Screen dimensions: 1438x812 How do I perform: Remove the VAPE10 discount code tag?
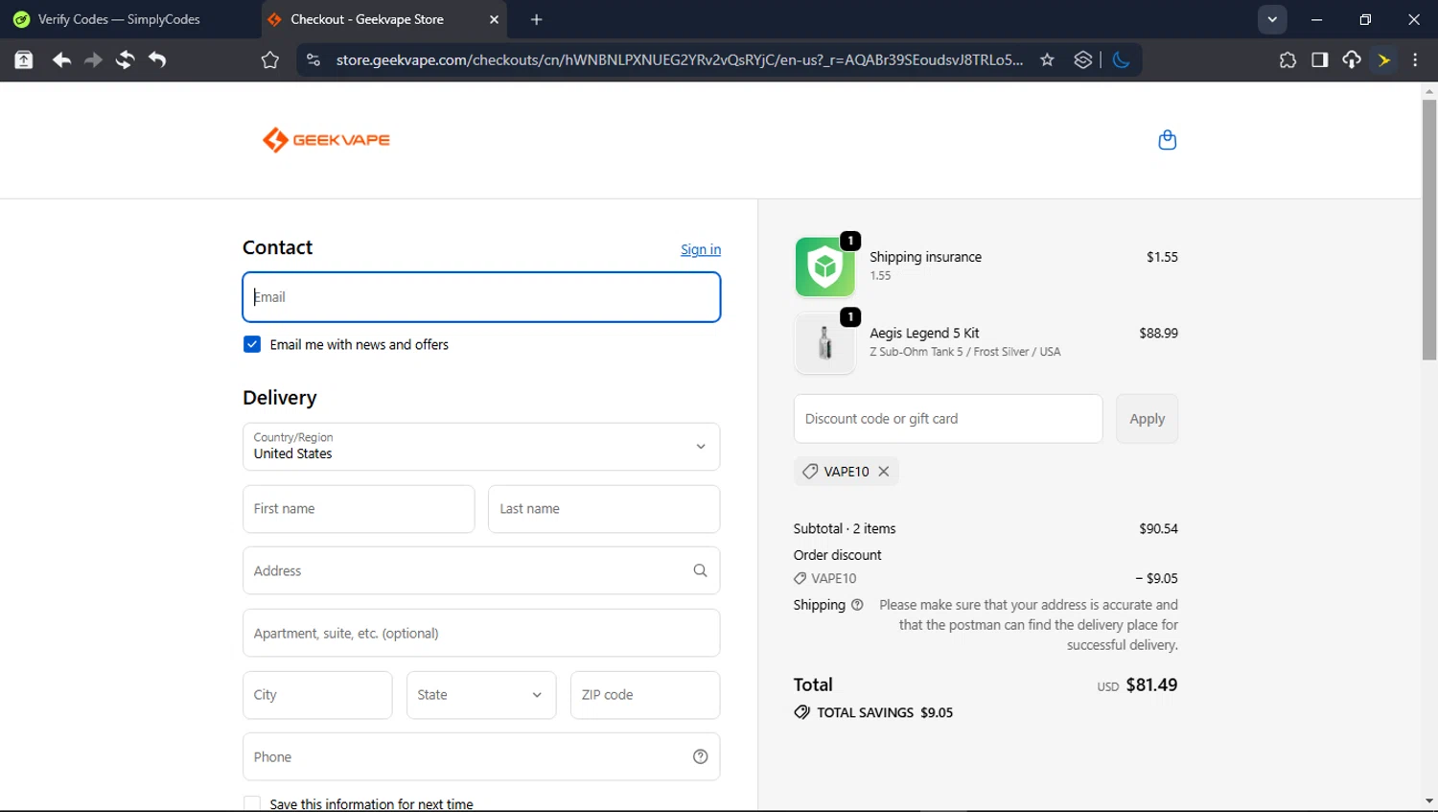click(884, 472)
